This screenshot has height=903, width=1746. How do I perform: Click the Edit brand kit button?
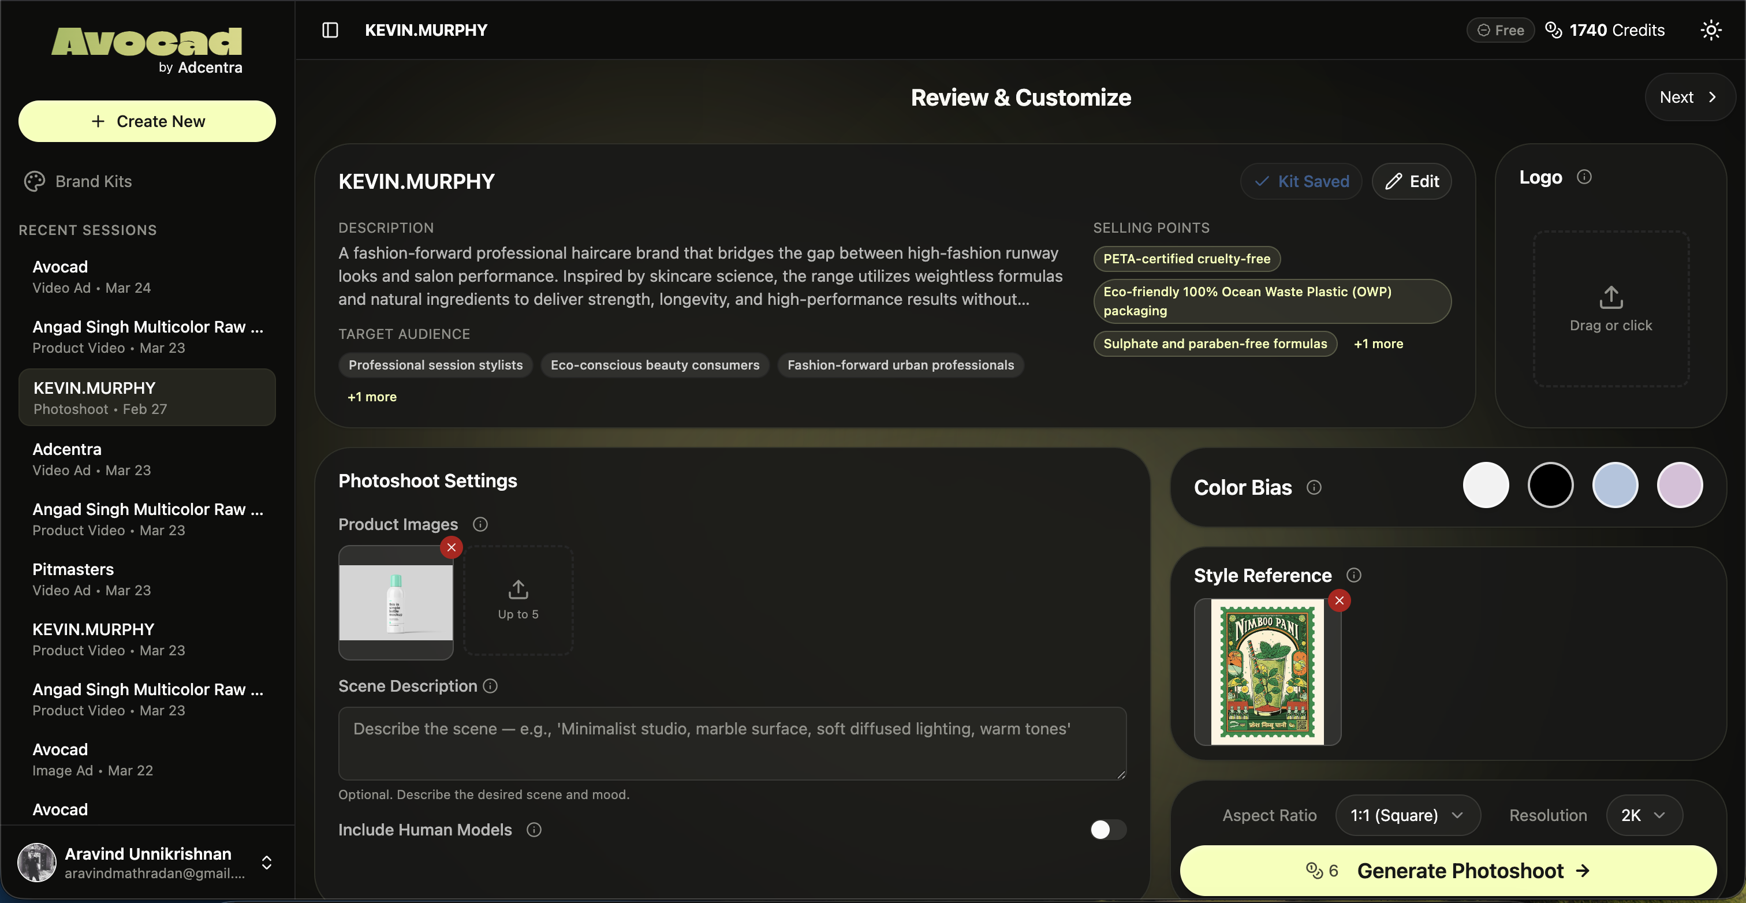1411,181
